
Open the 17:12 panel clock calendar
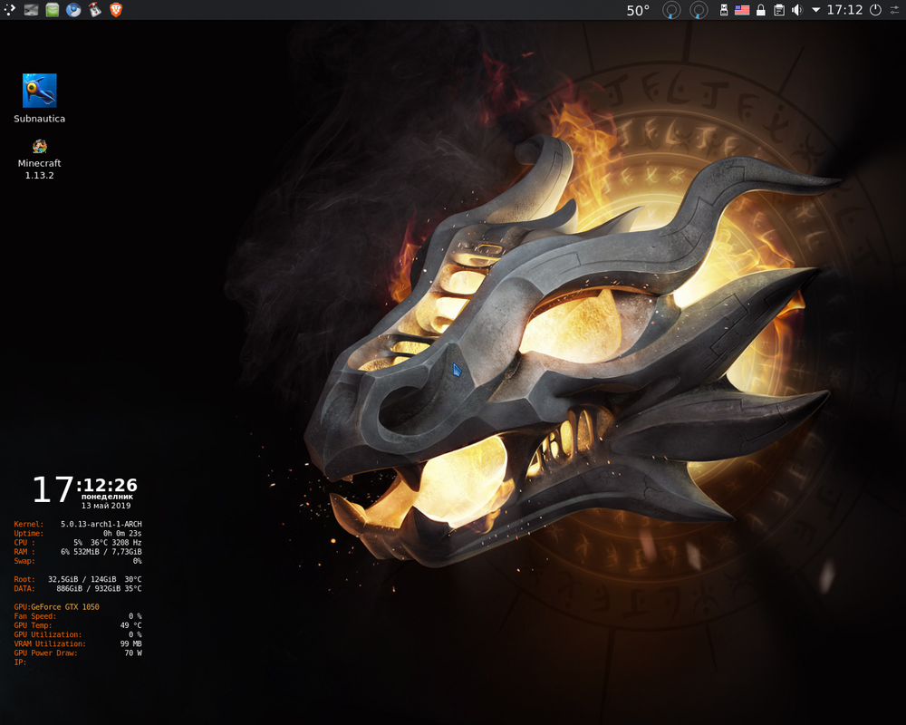click(x=844, y=10)
